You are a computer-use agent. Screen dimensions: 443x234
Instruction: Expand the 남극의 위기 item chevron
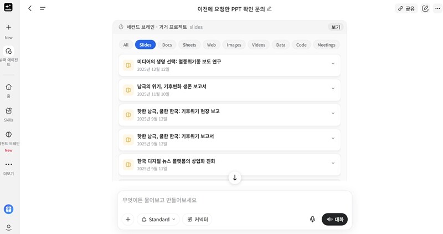pyautogui.click(x=333, y=88)
